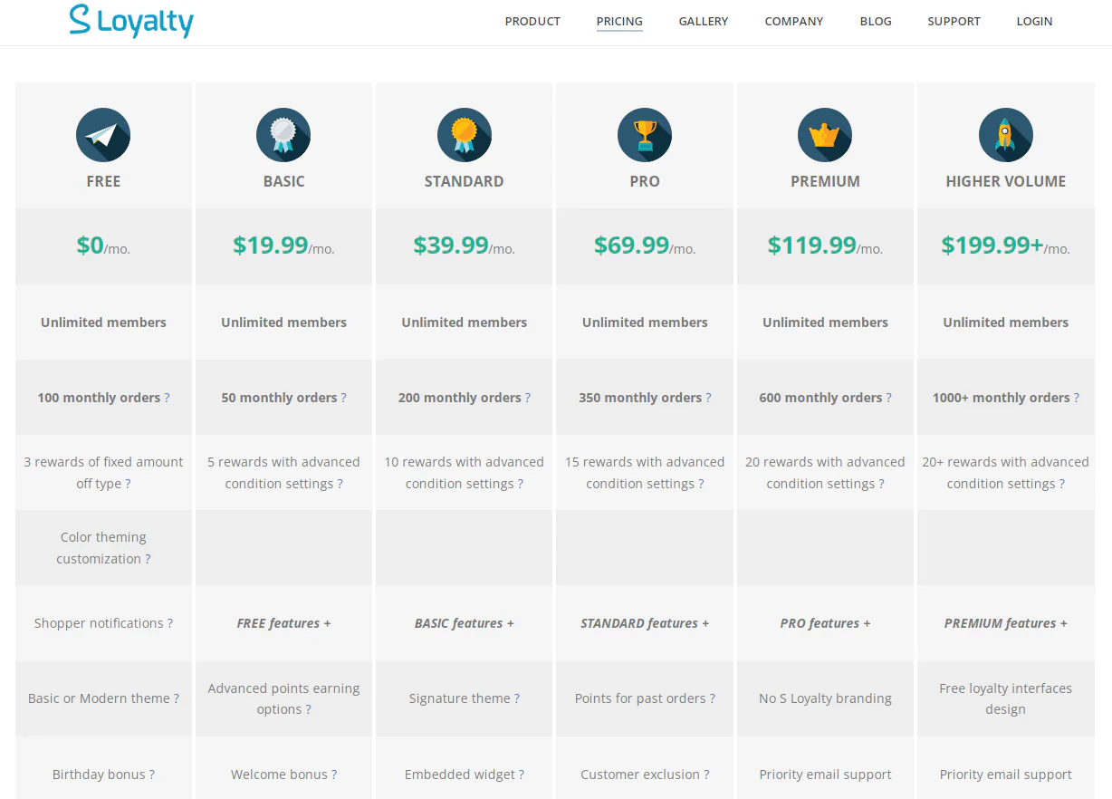
Task: Open help for 100 monthly orders
Action: tap(167, 398)
